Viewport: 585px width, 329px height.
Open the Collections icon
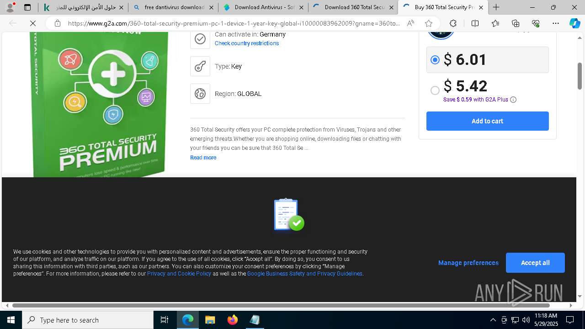(x=516, y=23)
